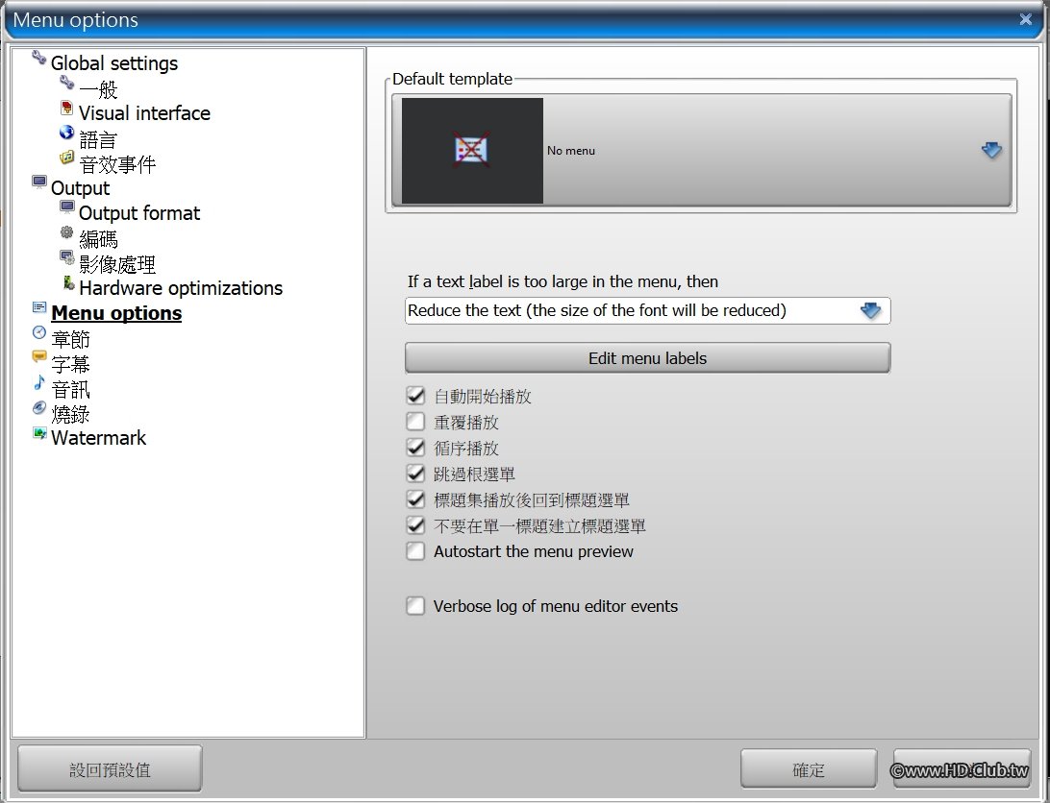Enable Autostart the menu preview
The image size is (1050, 803).
point(415,551)
